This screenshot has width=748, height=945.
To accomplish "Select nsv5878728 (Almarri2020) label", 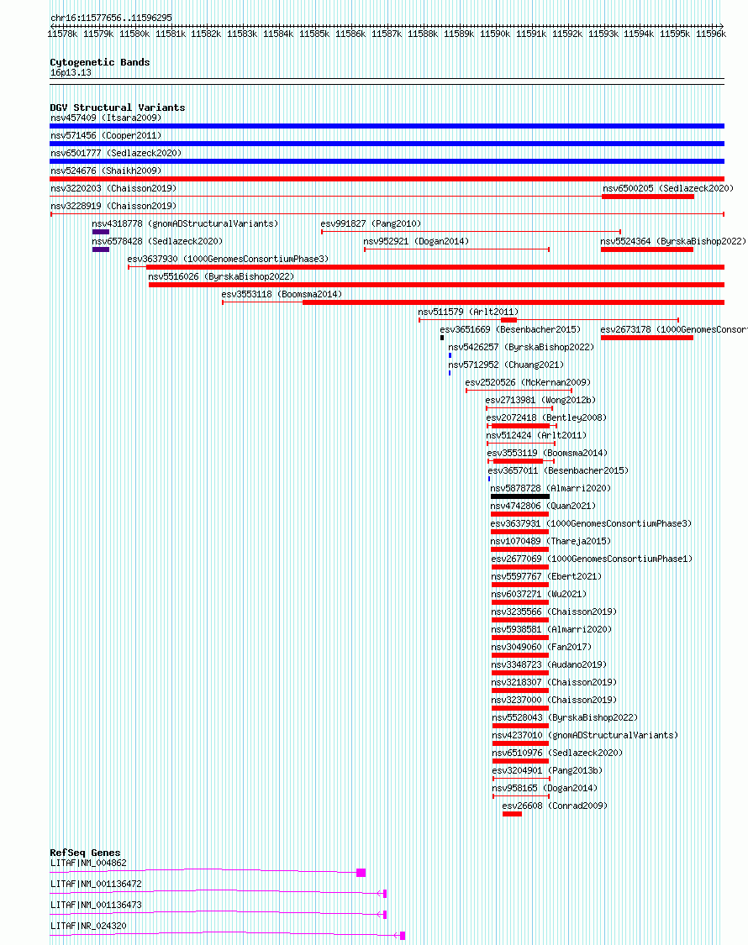I will coord(550,488).
